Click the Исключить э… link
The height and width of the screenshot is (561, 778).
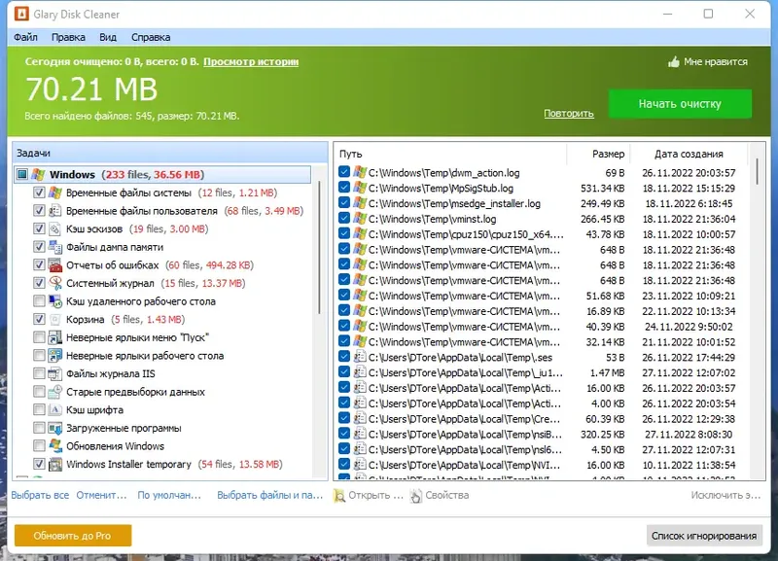coord(725,495)
